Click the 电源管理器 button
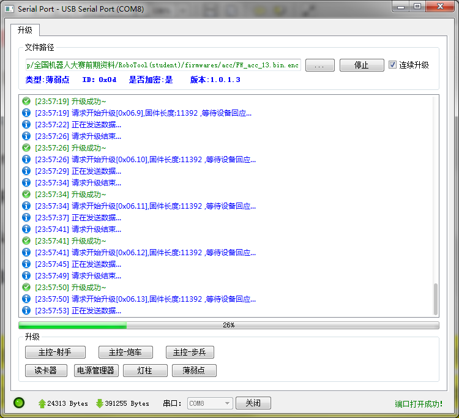 coord(96,371)
